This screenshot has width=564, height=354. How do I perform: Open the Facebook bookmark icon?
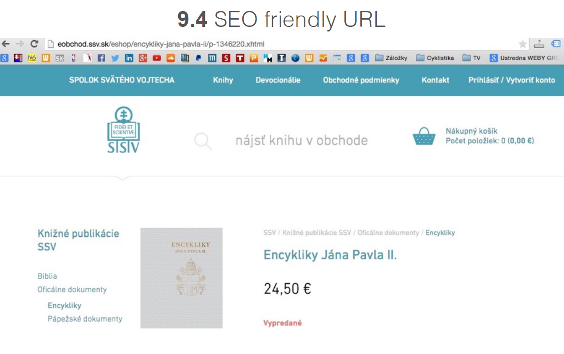click(x=102, y=58)
